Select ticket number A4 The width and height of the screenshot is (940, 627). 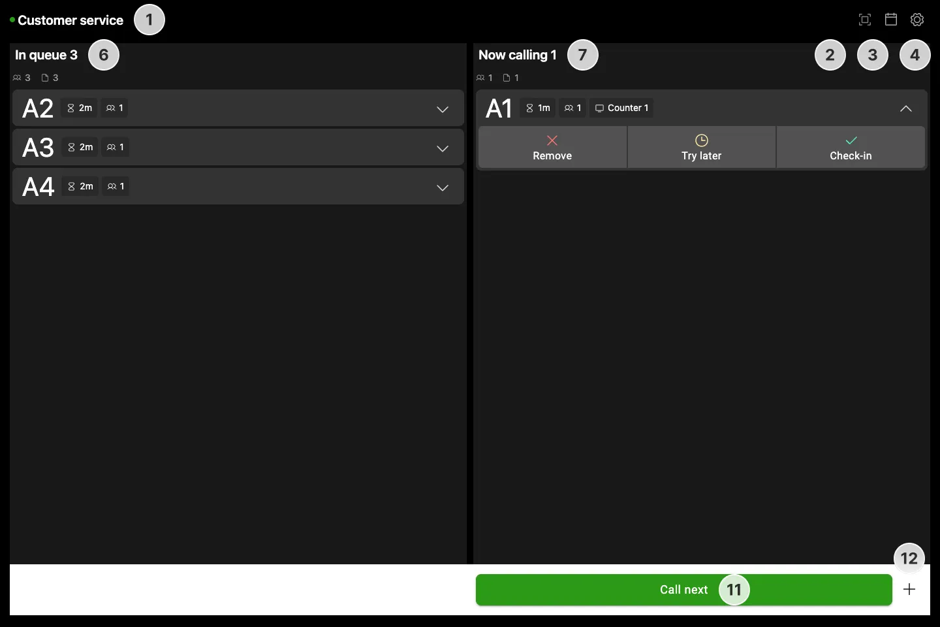tap(38, 187)
